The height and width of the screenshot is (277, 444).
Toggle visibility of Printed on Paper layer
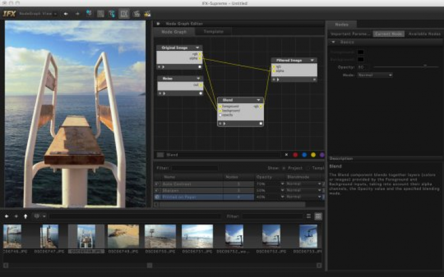pos(157,197)
